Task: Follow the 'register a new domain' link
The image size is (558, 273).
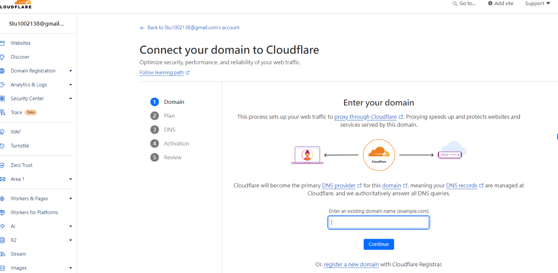Action: click(351, 265)
